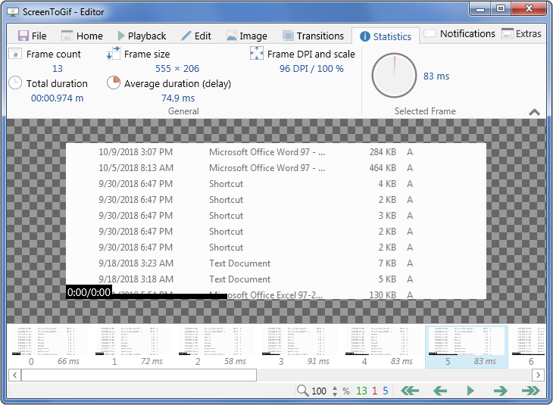Decrease zoom with the down stepper arrow

[x=335, y=394]
